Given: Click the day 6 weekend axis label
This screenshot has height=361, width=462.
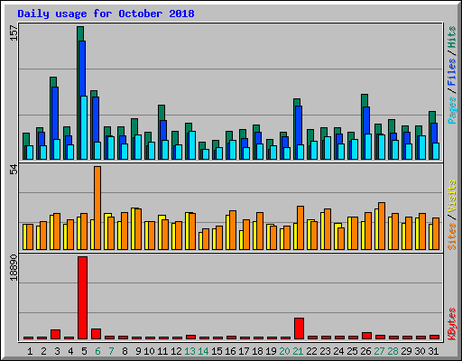Looking at the screenshot, I should point(97,351).
